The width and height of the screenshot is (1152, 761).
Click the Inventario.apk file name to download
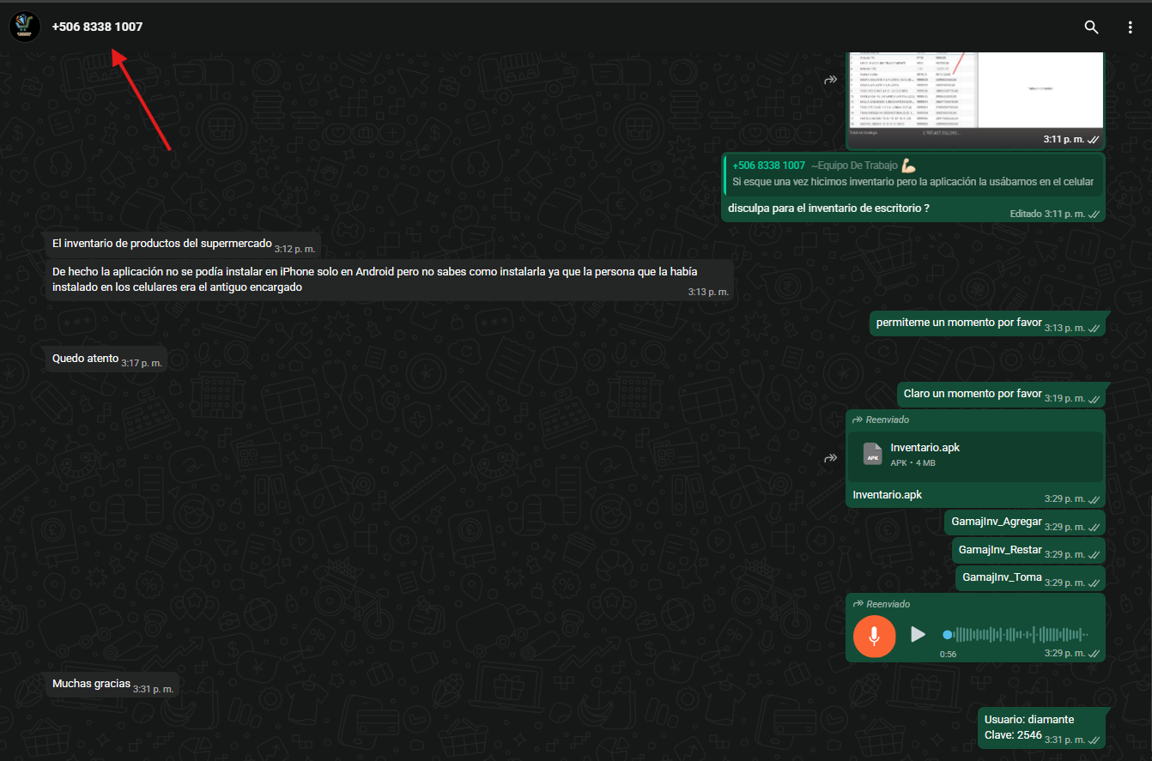click(x=925, y=448)
